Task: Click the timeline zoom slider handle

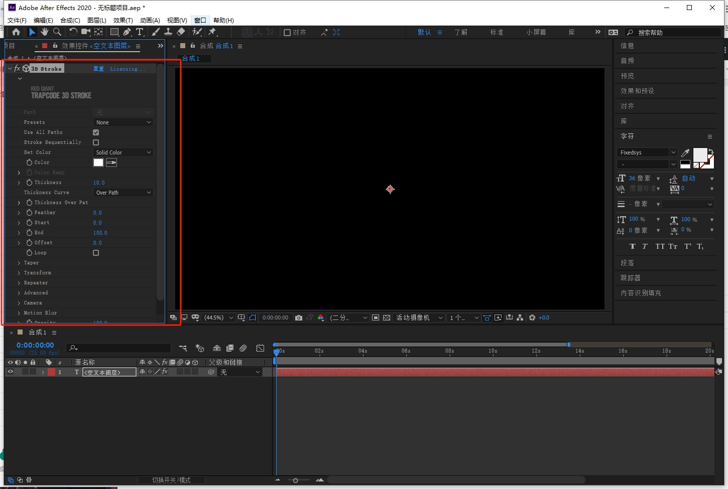Action: coord(295,480)
